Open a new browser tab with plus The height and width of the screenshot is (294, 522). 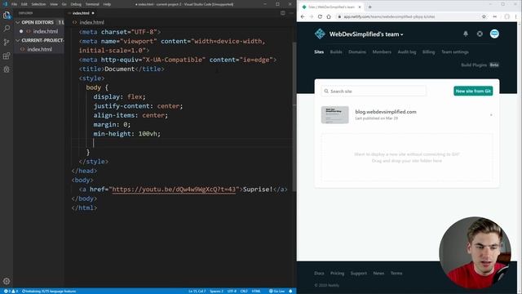click(x=369, y=7)
